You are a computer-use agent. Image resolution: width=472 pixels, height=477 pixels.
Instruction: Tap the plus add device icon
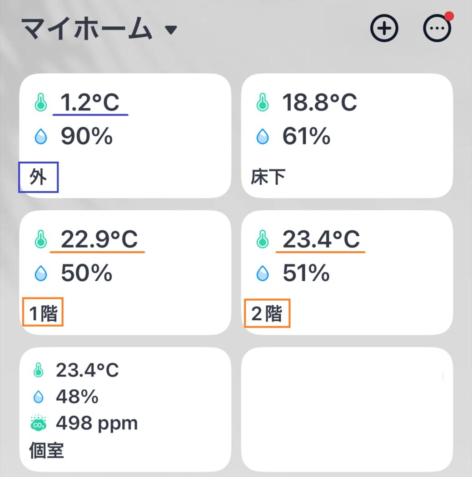pos(384,29)
